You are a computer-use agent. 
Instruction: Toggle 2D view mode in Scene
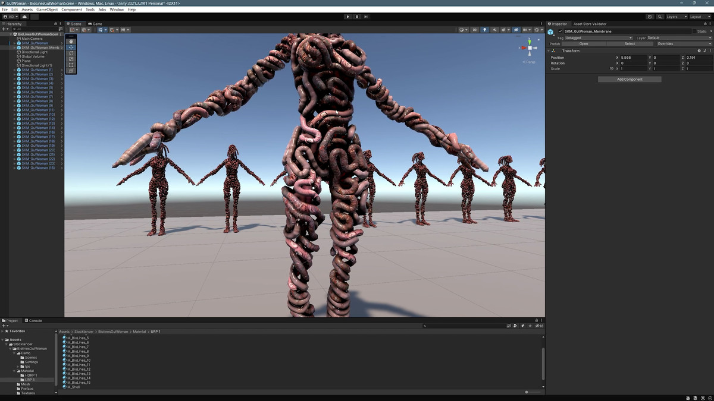[x=474, y=30]
